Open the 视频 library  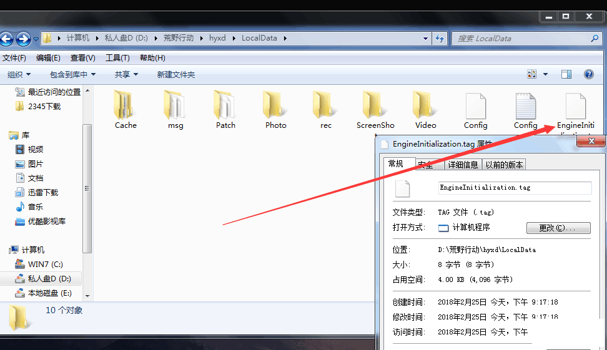point(29,150)
